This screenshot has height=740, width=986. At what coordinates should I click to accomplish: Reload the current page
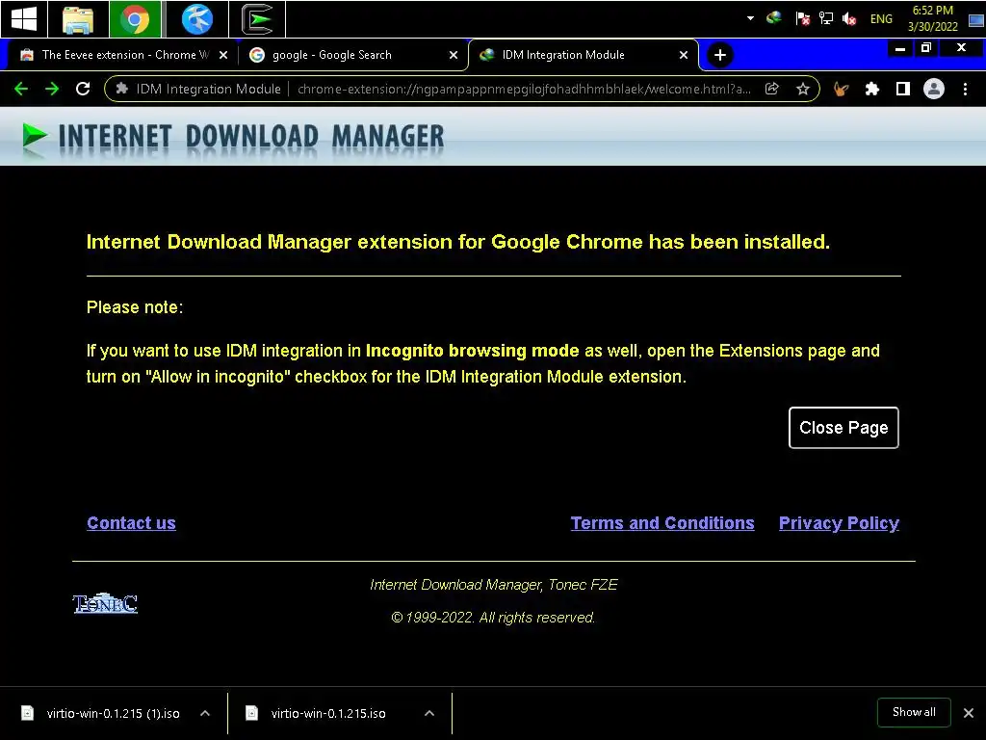83,89
